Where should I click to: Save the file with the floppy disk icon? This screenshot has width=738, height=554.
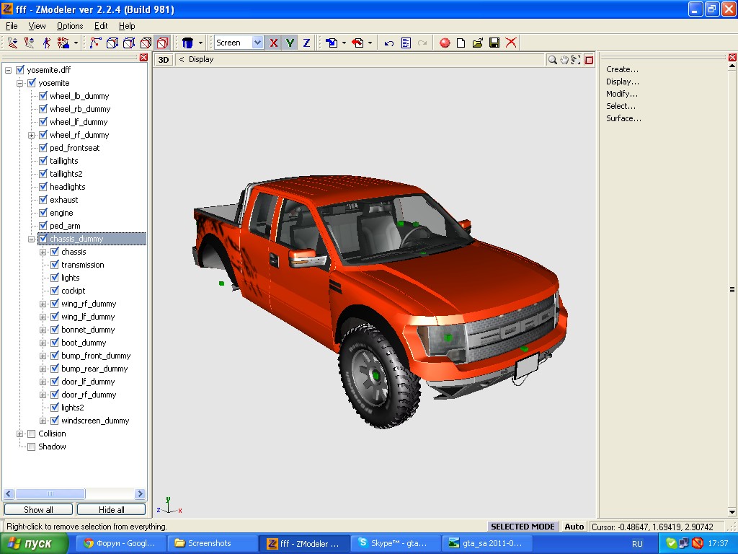pos(494,43)
